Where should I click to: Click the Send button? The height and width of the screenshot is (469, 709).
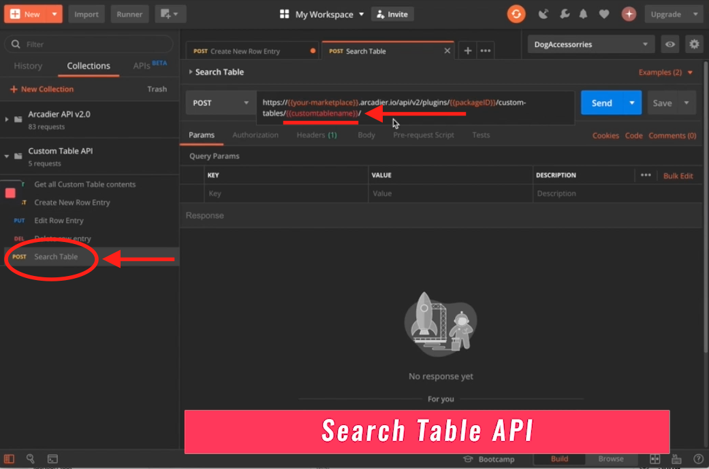coord(601,103)
